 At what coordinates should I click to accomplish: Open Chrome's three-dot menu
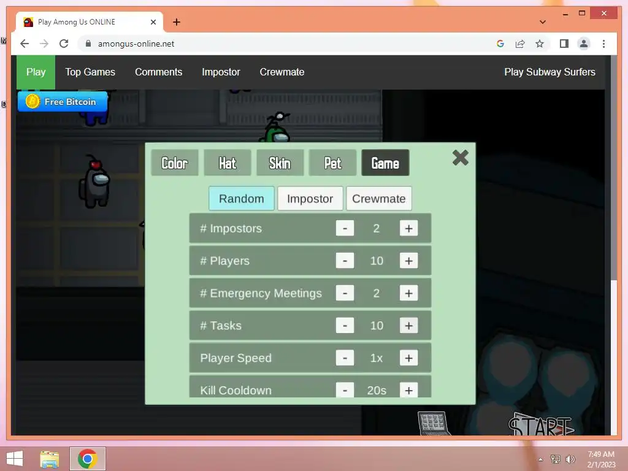[x=603, y=44]
